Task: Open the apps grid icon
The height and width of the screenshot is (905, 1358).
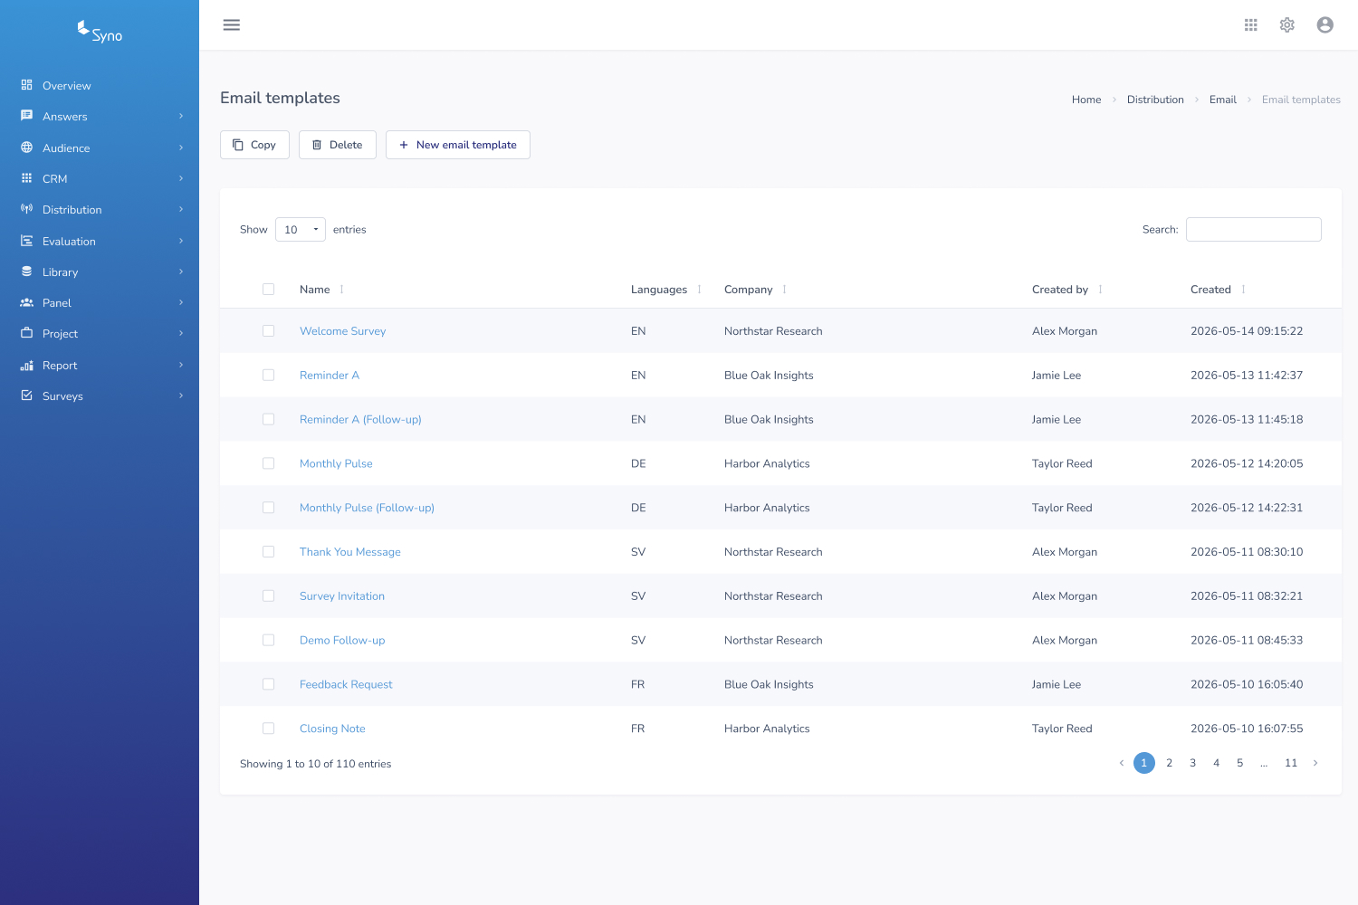Action: click(x=1251, y=25)
